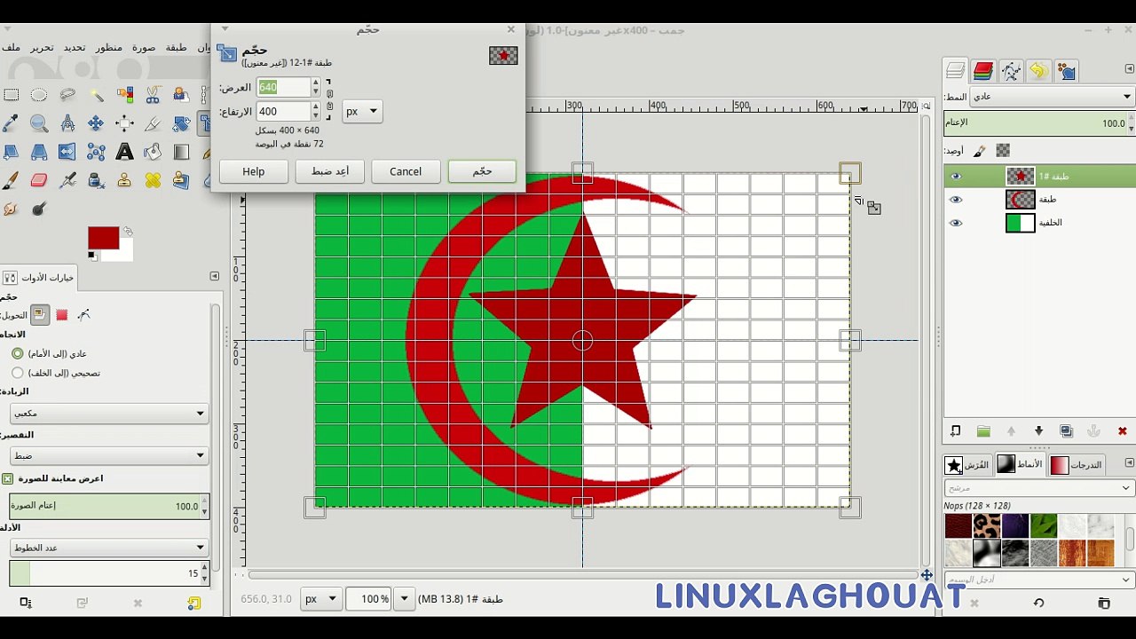Click the Help button in scale dialog

point(254,171)
